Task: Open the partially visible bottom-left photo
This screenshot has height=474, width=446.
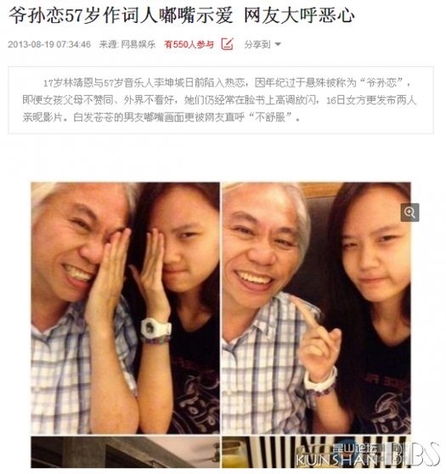Action: [126, 452]
